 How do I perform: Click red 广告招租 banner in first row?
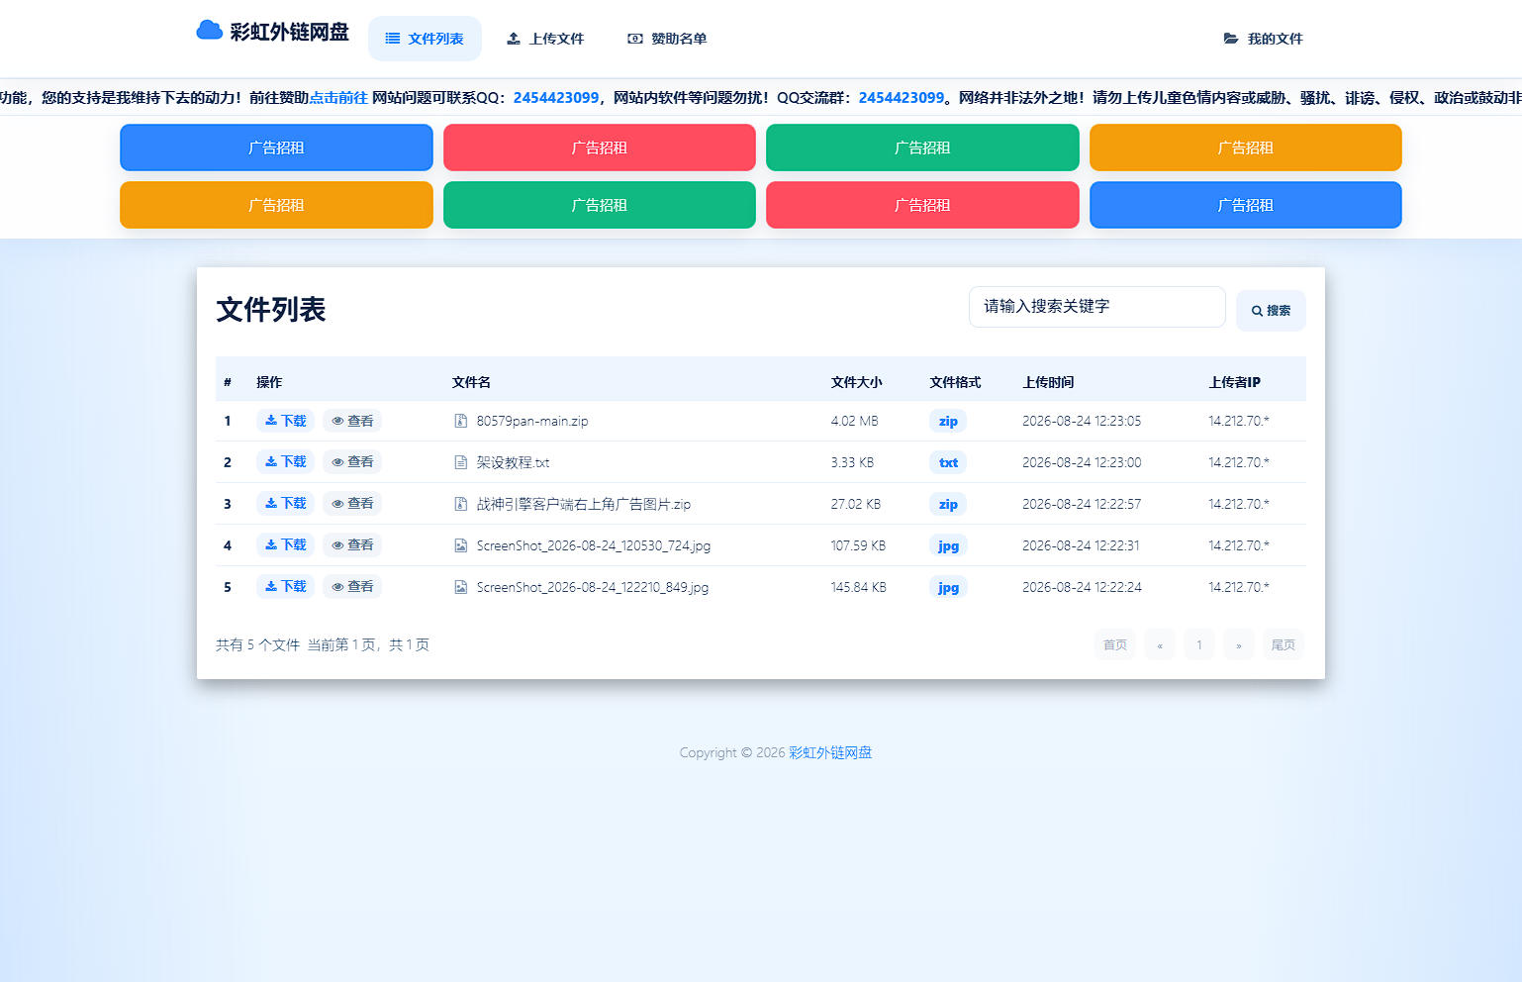(x=600, y=147)
